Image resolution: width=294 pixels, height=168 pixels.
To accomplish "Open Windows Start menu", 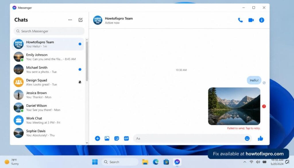I will tap(95, 162).
